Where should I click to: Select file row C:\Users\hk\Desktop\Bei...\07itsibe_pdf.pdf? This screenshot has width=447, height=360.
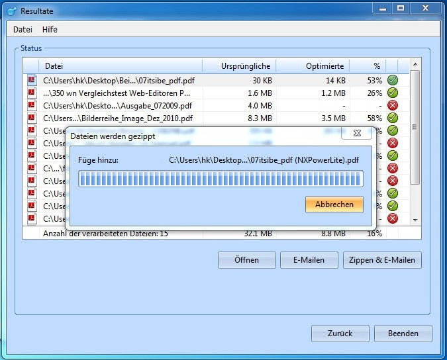pyautogui.click(x=216, y=81)
